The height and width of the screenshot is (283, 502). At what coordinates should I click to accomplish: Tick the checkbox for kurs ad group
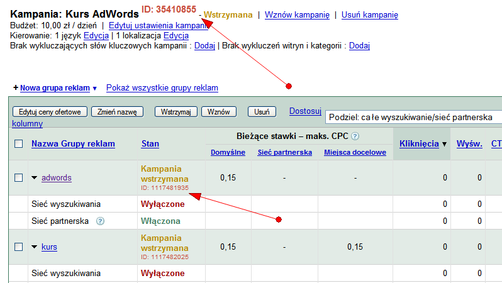[19, 247]
